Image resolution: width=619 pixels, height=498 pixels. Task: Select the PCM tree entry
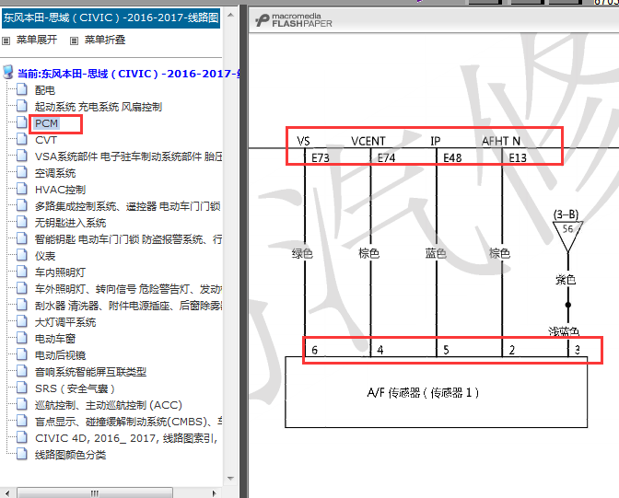coord(47,123)
